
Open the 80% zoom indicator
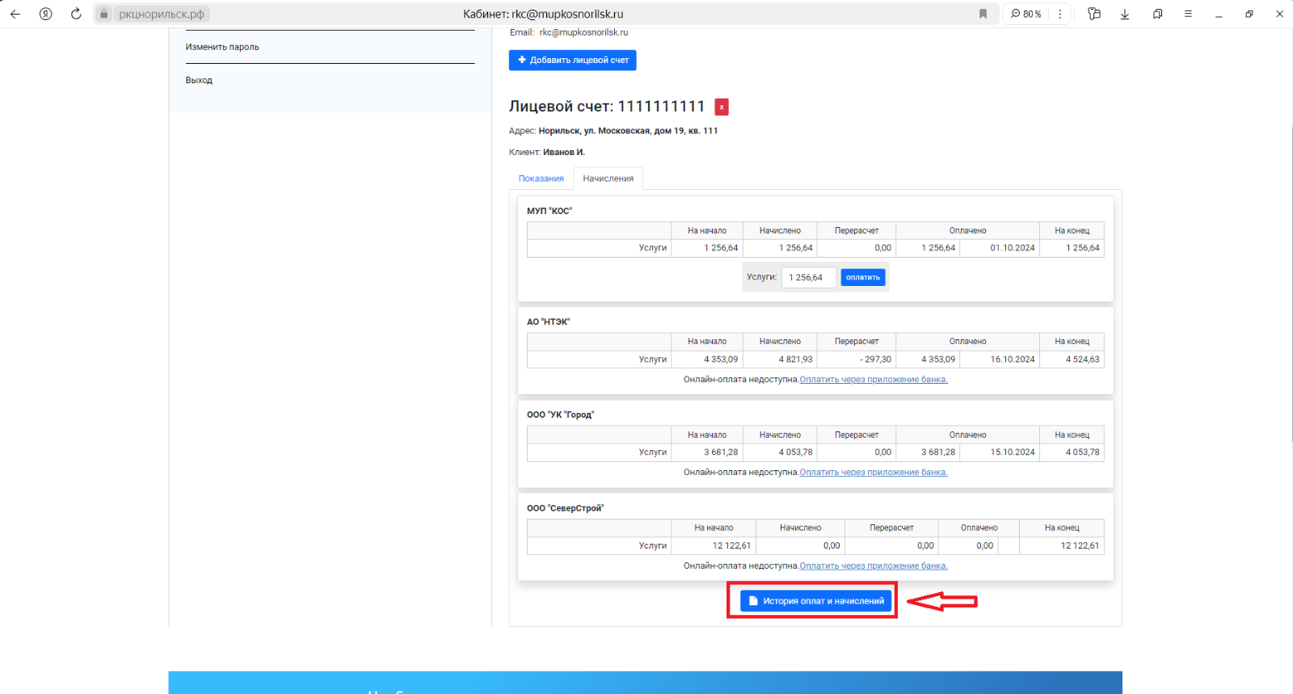[1026, 14]
